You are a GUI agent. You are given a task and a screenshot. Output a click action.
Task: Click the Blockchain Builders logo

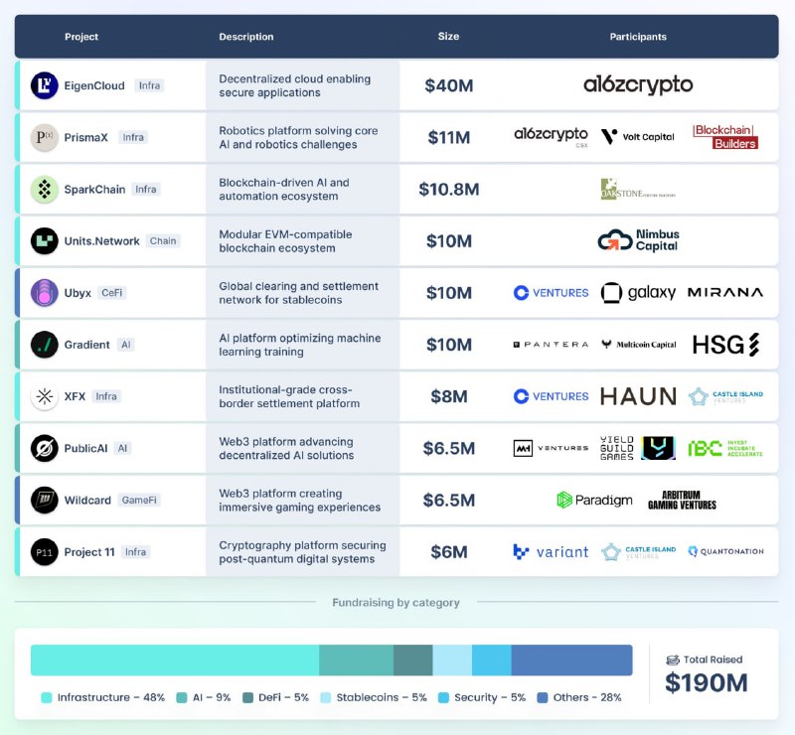[725, 137]
